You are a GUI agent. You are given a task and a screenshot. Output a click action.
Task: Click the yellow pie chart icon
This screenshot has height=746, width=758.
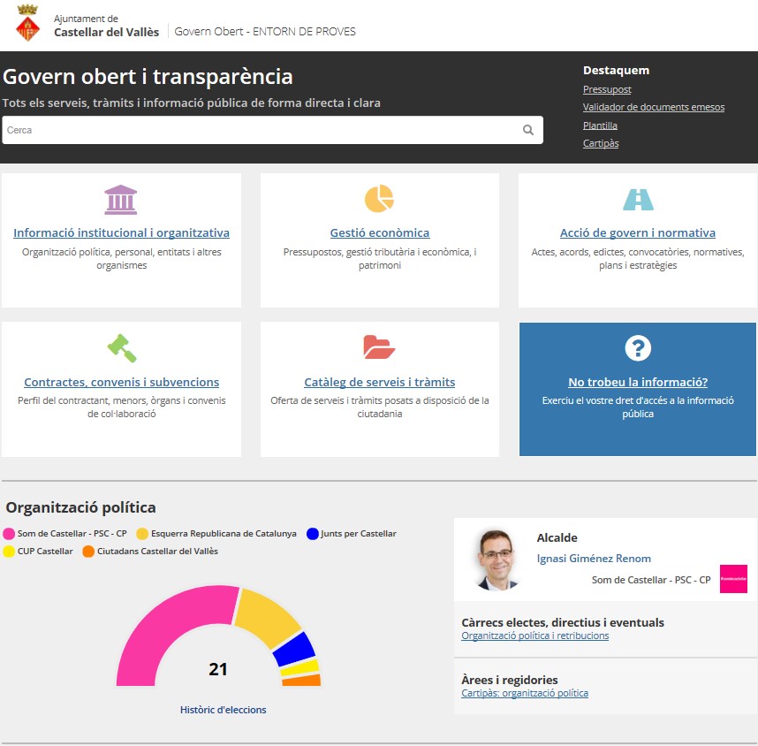pos(379,199)
